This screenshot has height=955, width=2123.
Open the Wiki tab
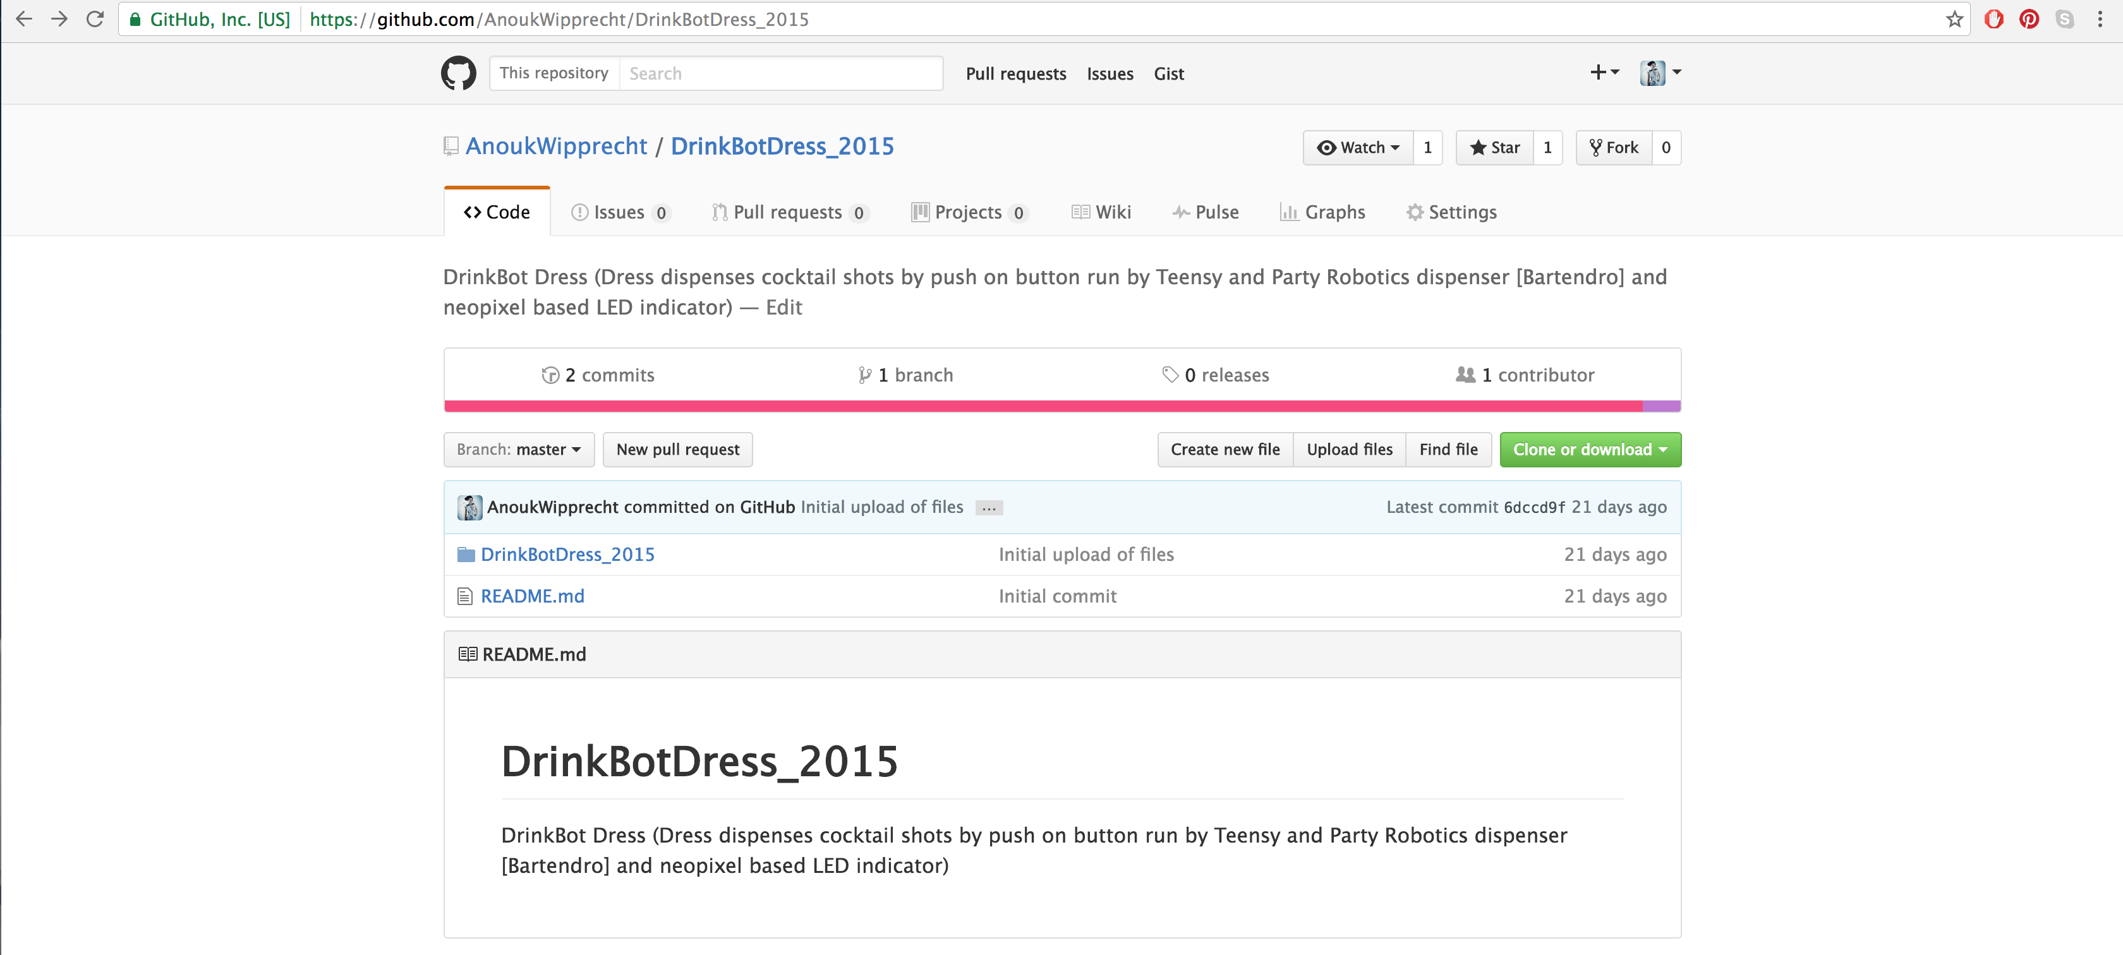point(1101,213)
